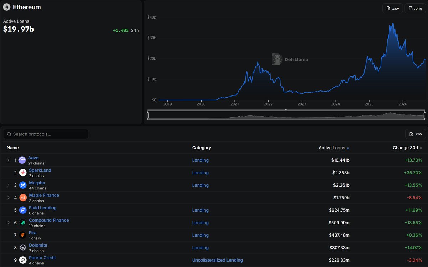Open the Compound Finance protocol link

click(49, 220)
